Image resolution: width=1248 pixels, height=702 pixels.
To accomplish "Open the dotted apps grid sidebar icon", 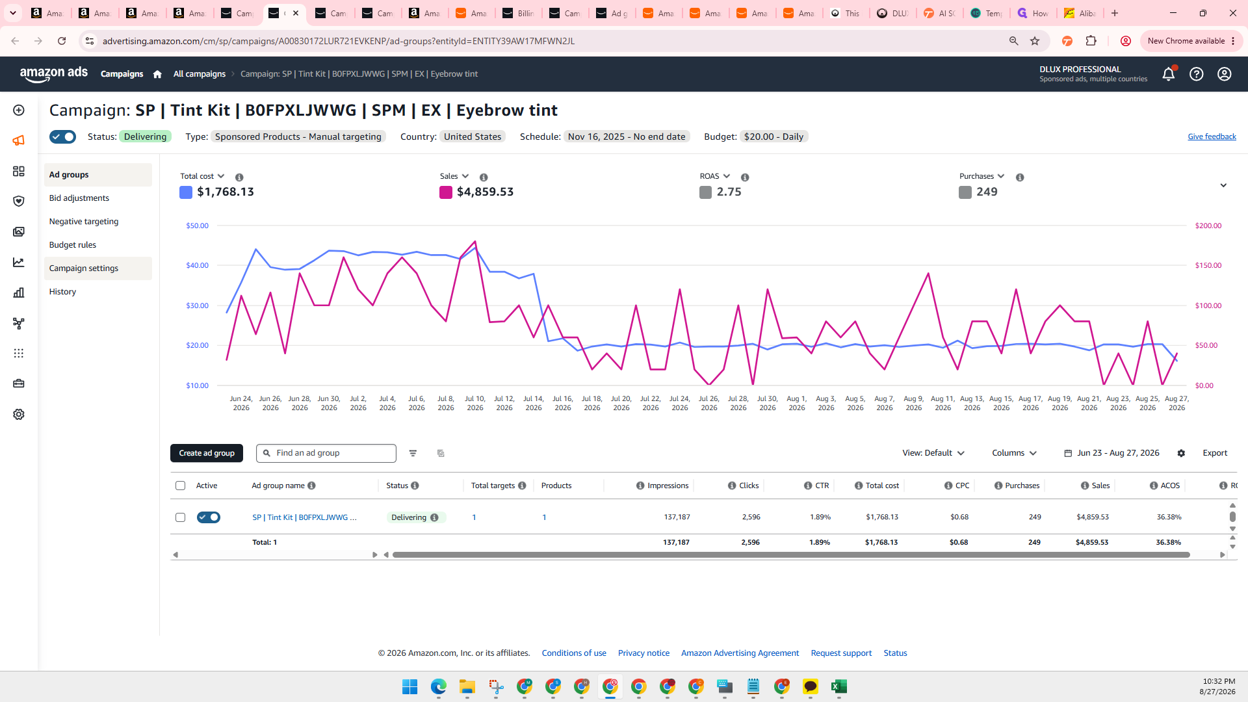I will click(19, 353).
